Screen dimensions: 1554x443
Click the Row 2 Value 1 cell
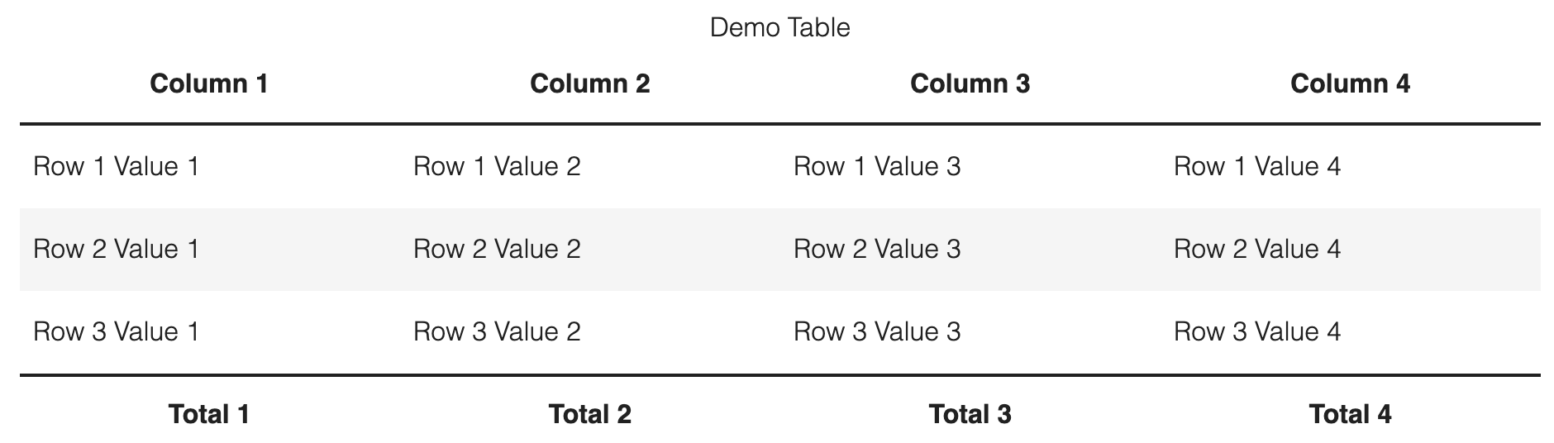(117, 250)
